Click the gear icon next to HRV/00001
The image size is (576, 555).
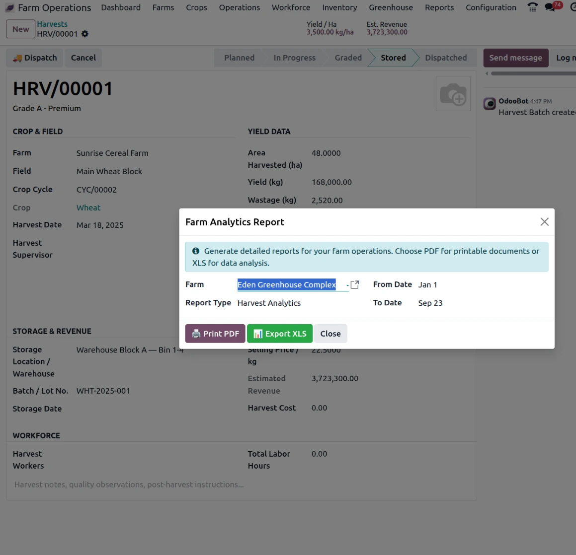[x=85, y=34]
